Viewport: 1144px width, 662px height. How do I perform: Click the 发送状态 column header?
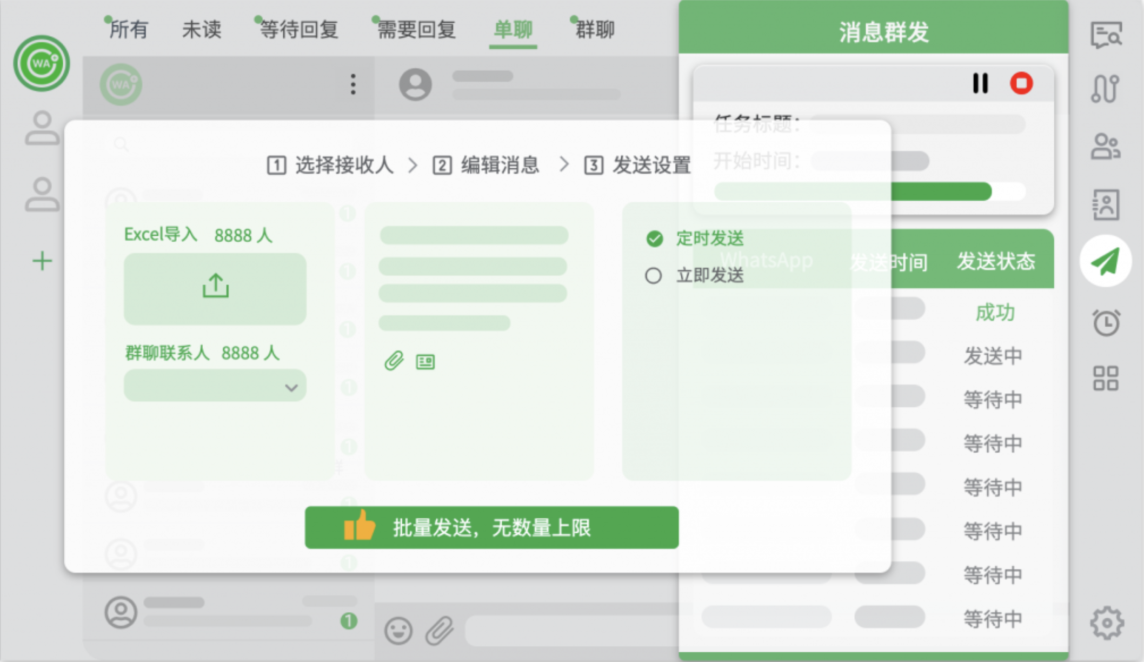[996, 262]
